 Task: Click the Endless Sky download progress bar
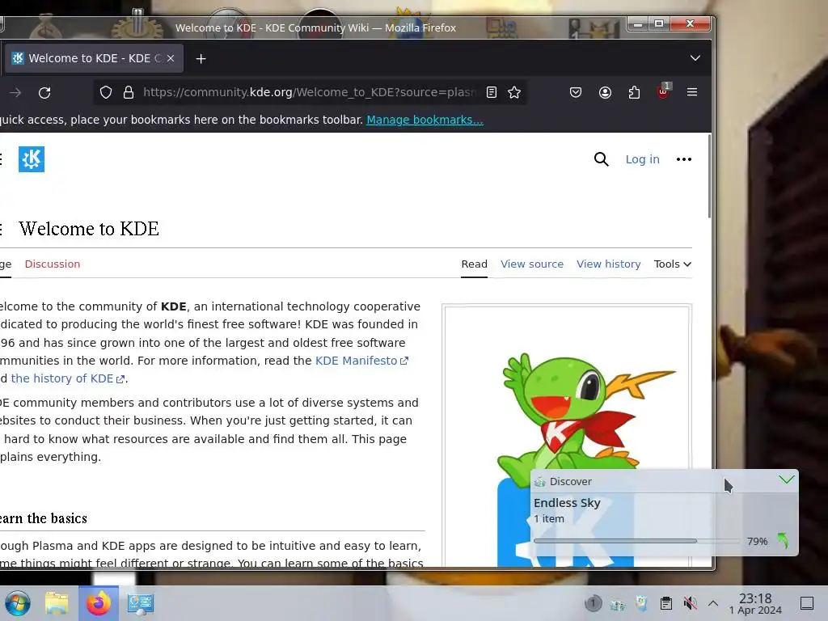coord(636,541)
